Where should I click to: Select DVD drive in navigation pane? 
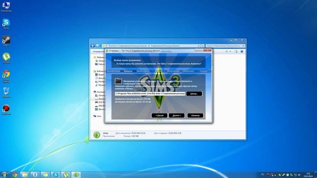tap(100, 102)
